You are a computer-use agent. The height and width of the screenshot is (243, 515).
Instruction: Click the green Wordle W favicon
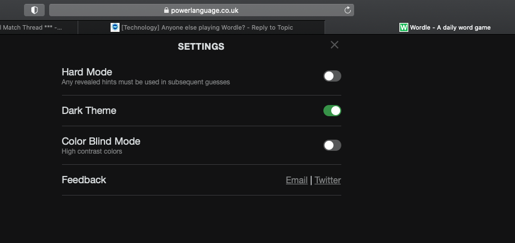coord(403,27)
